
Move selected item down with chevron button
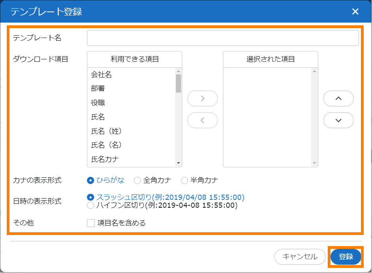click(x=338, y=120)
